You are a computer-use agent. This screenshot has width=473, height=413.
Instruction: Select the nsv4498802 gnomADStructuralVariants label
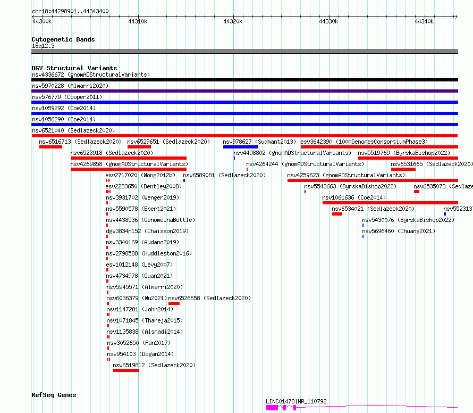tap(292, 153)
